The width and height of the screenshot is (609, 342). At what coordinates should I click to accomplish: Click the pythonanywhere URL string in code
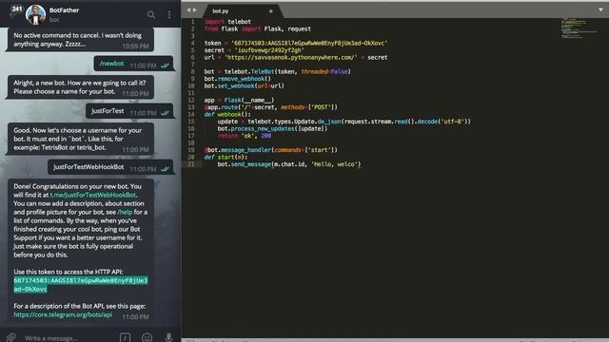point(291,57)
